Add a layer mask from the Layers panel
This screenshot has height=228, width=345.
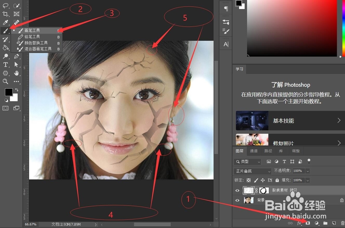click(x=308, y=222)
